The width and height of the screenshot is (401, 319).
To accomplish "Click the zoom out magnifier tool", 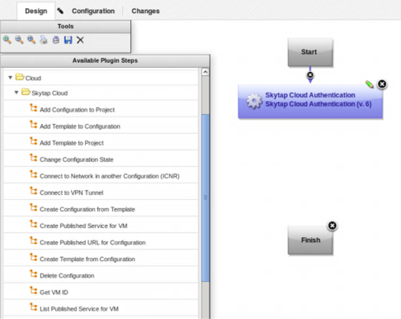I will tap(19, 40).
